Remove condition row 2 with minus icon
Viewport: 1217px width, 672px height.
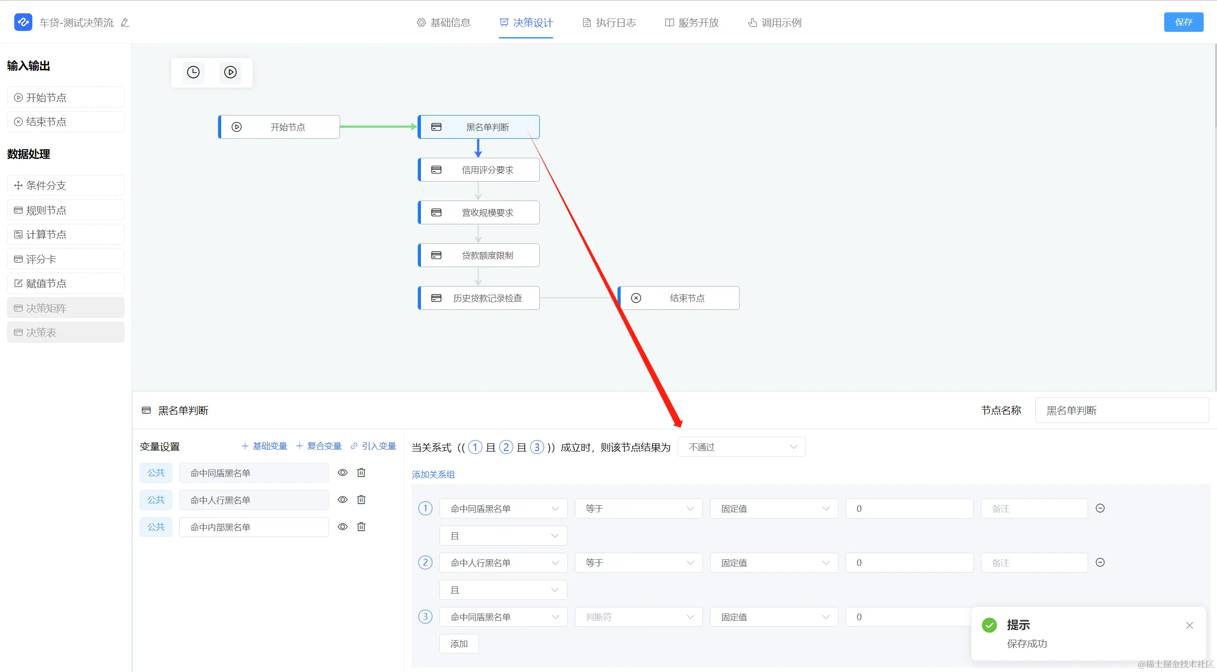tap(1100, 562)
